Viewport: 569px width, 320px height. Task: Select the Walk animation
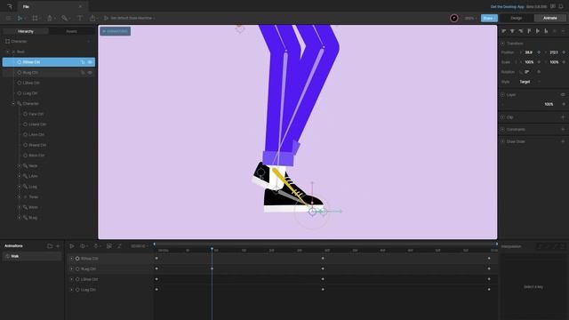(32, 256)
